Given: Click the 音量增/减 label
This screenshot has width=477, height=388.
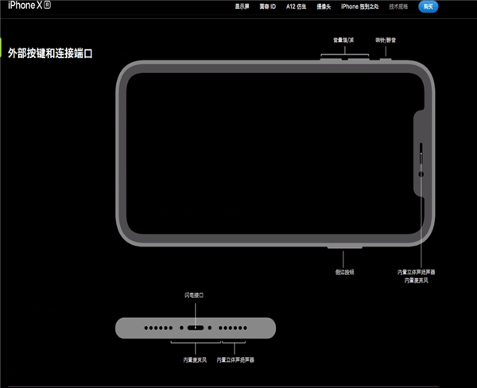Looking at the screenshot, I should pyautogui.click(x=343, y=41).
